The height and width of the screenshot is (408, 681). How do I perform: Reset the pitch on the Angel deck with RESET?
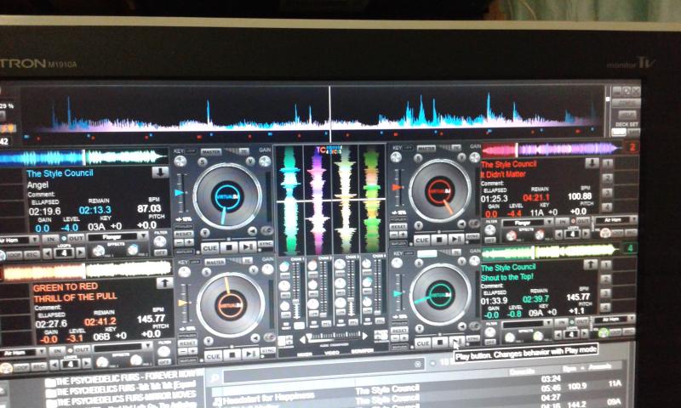tap(184, 235)
